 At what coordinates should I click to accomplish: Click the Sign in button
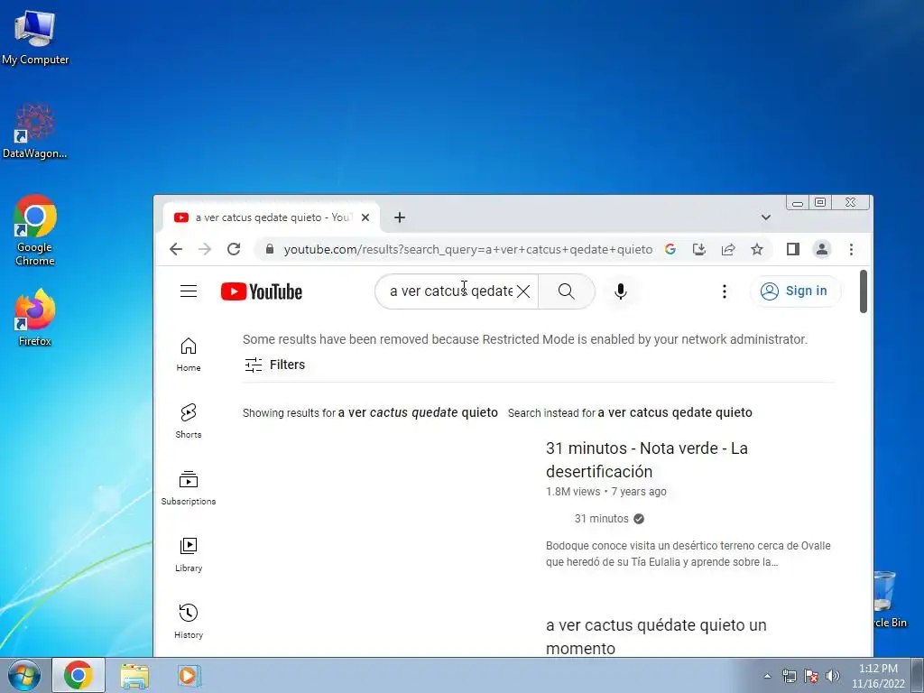tap(794, 291)
